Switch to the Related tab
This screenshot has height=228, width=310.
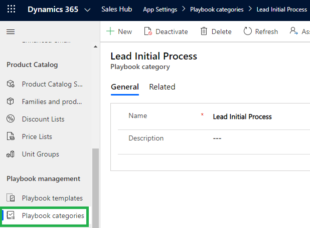point(162,87)
